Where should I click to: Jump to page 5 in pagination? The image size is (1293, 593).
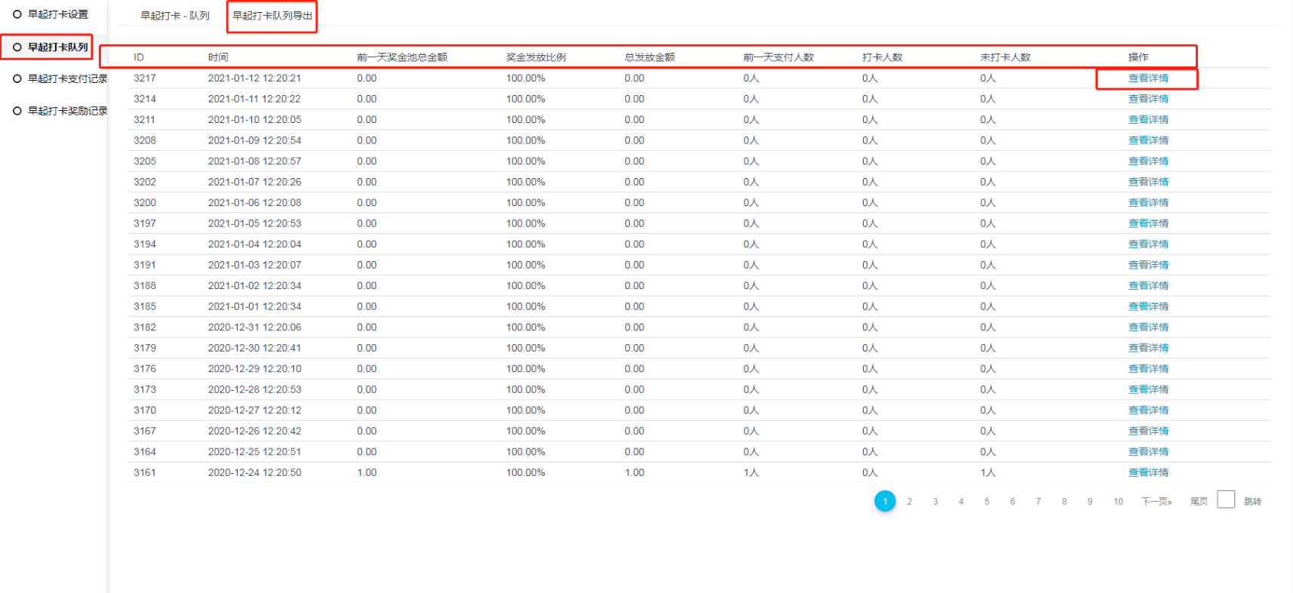(987, 502)
